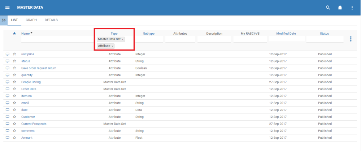
Task: Remove the Attribute type filter
Action: [x=112, y=46]
